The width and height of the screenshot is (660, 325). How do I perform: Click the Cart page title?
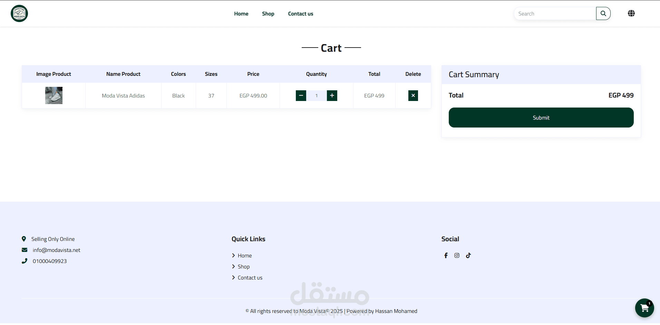pos(331,48)
